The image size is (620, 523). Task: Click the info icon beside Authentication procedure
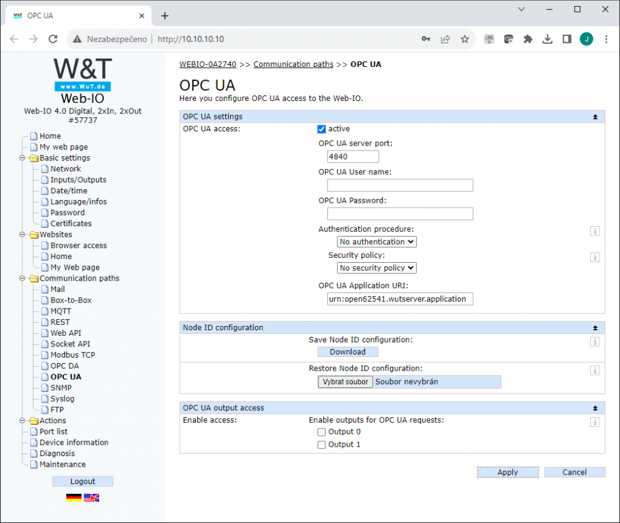point(595,231)
